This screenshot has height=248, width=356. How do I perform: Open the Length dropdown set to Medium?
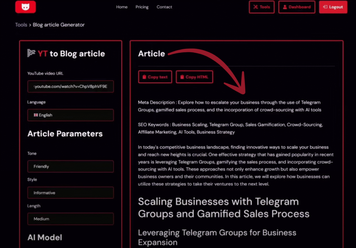(x=71, y=219)
